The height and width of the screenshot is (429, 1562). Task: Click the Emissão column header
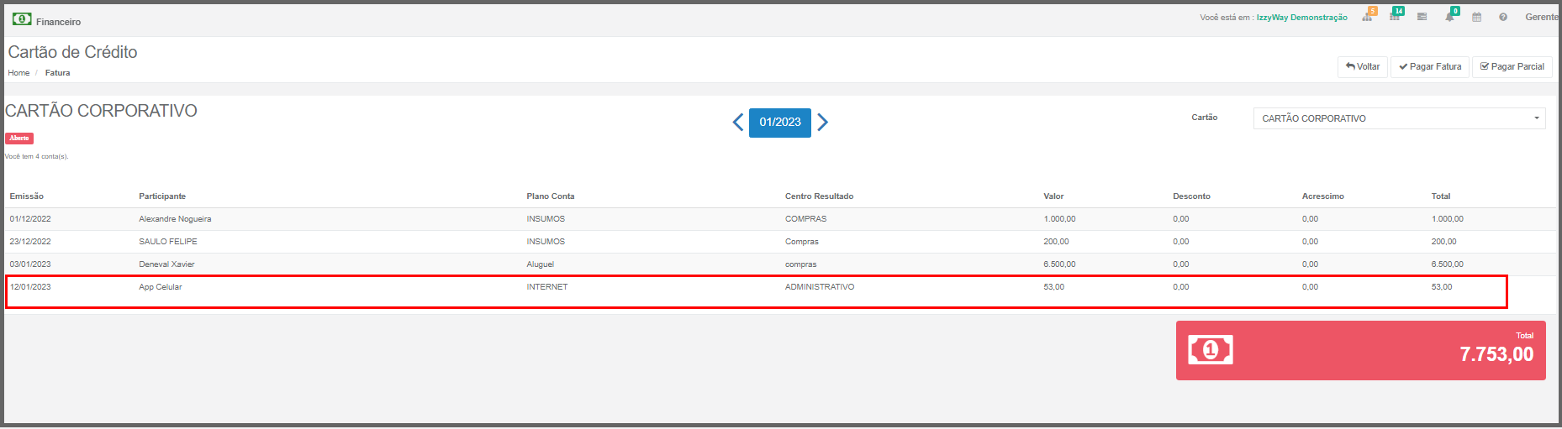[27, 196]
